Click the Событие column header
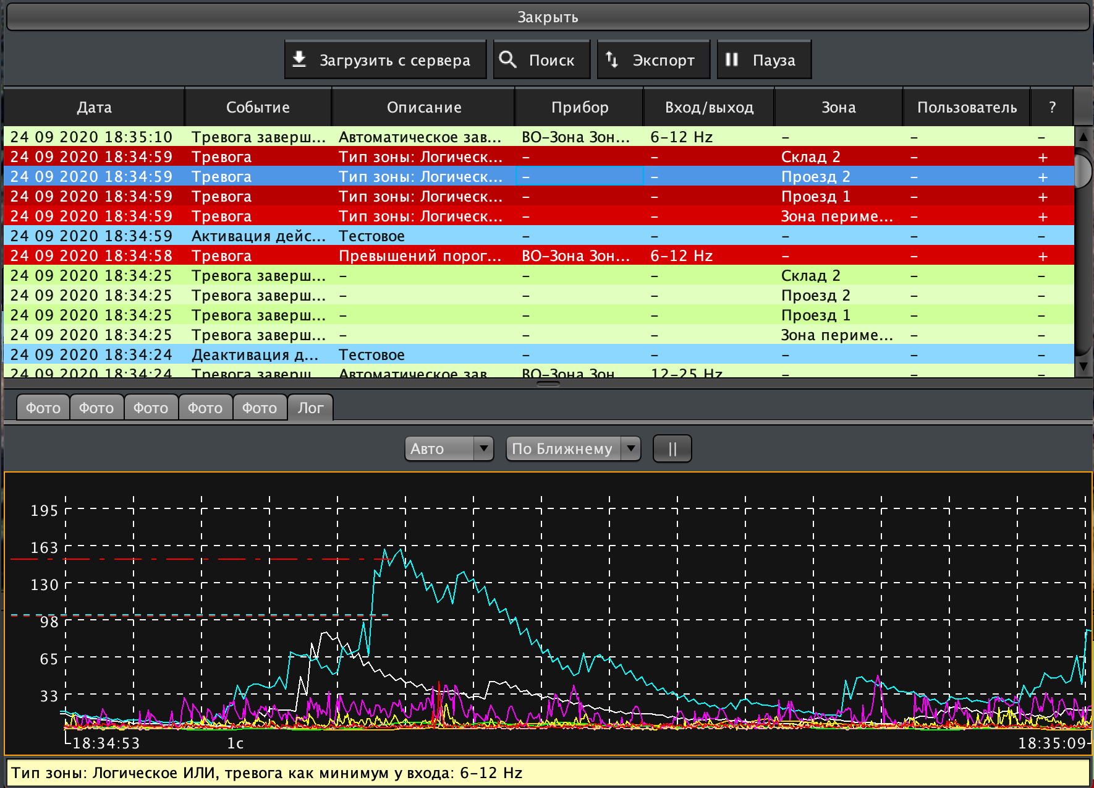The image size is (1094, 788). tap(258, 107)
